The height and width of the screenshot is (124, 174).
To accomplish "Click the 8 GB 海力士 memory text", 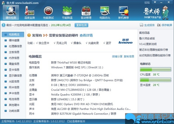I will coord(71,85).
